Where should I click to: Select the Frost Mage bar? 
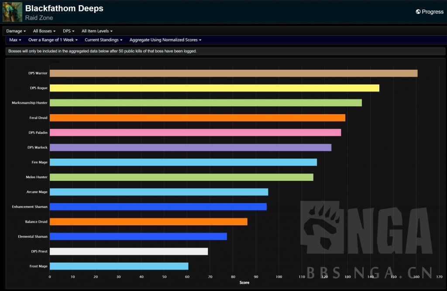coord(119,266)
